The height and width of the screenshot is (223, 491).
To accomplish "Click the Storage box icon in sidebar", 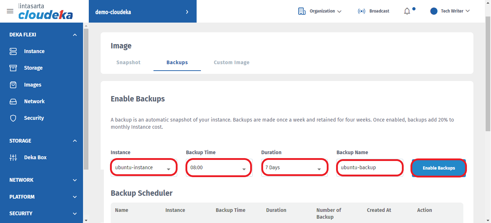I will (x=13, y=68).
